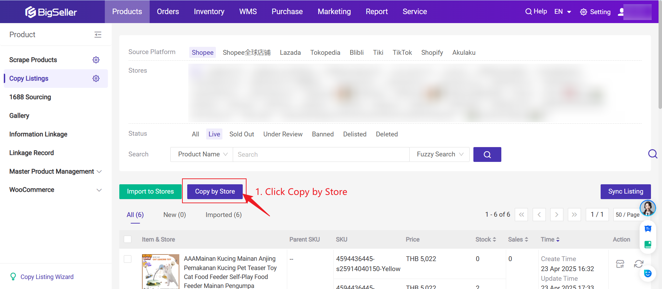Open the Purchase top menu

pos(287,12)
